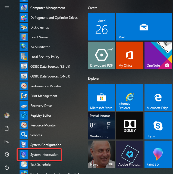
Task: Select Defragment and Optimize Drives label
Action: click(x=54, y=17)
